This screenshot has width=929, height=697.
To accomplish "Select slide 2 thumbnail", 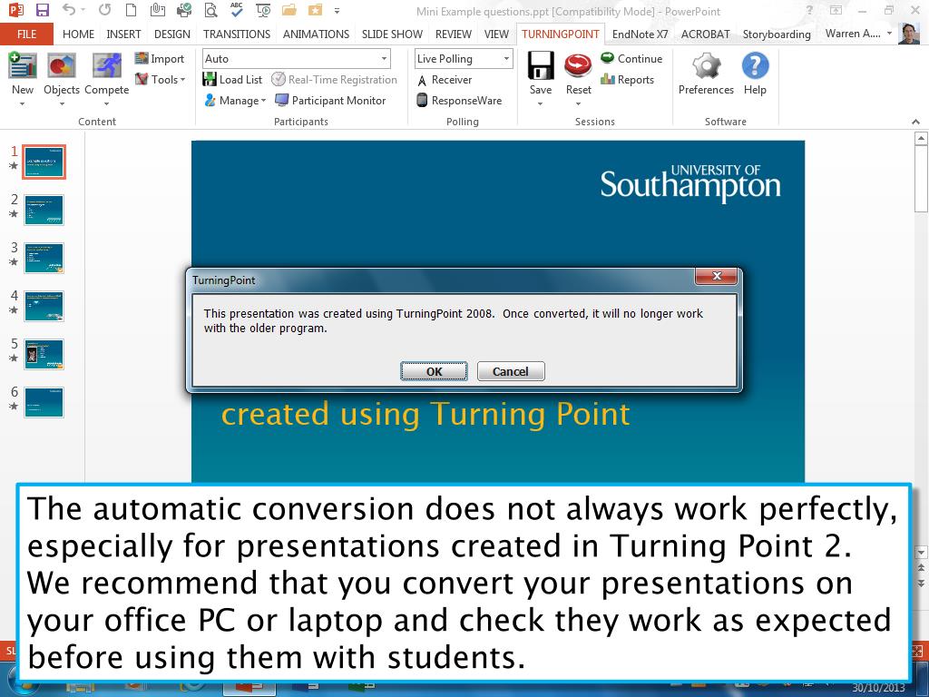I will [x=44, y=210].
